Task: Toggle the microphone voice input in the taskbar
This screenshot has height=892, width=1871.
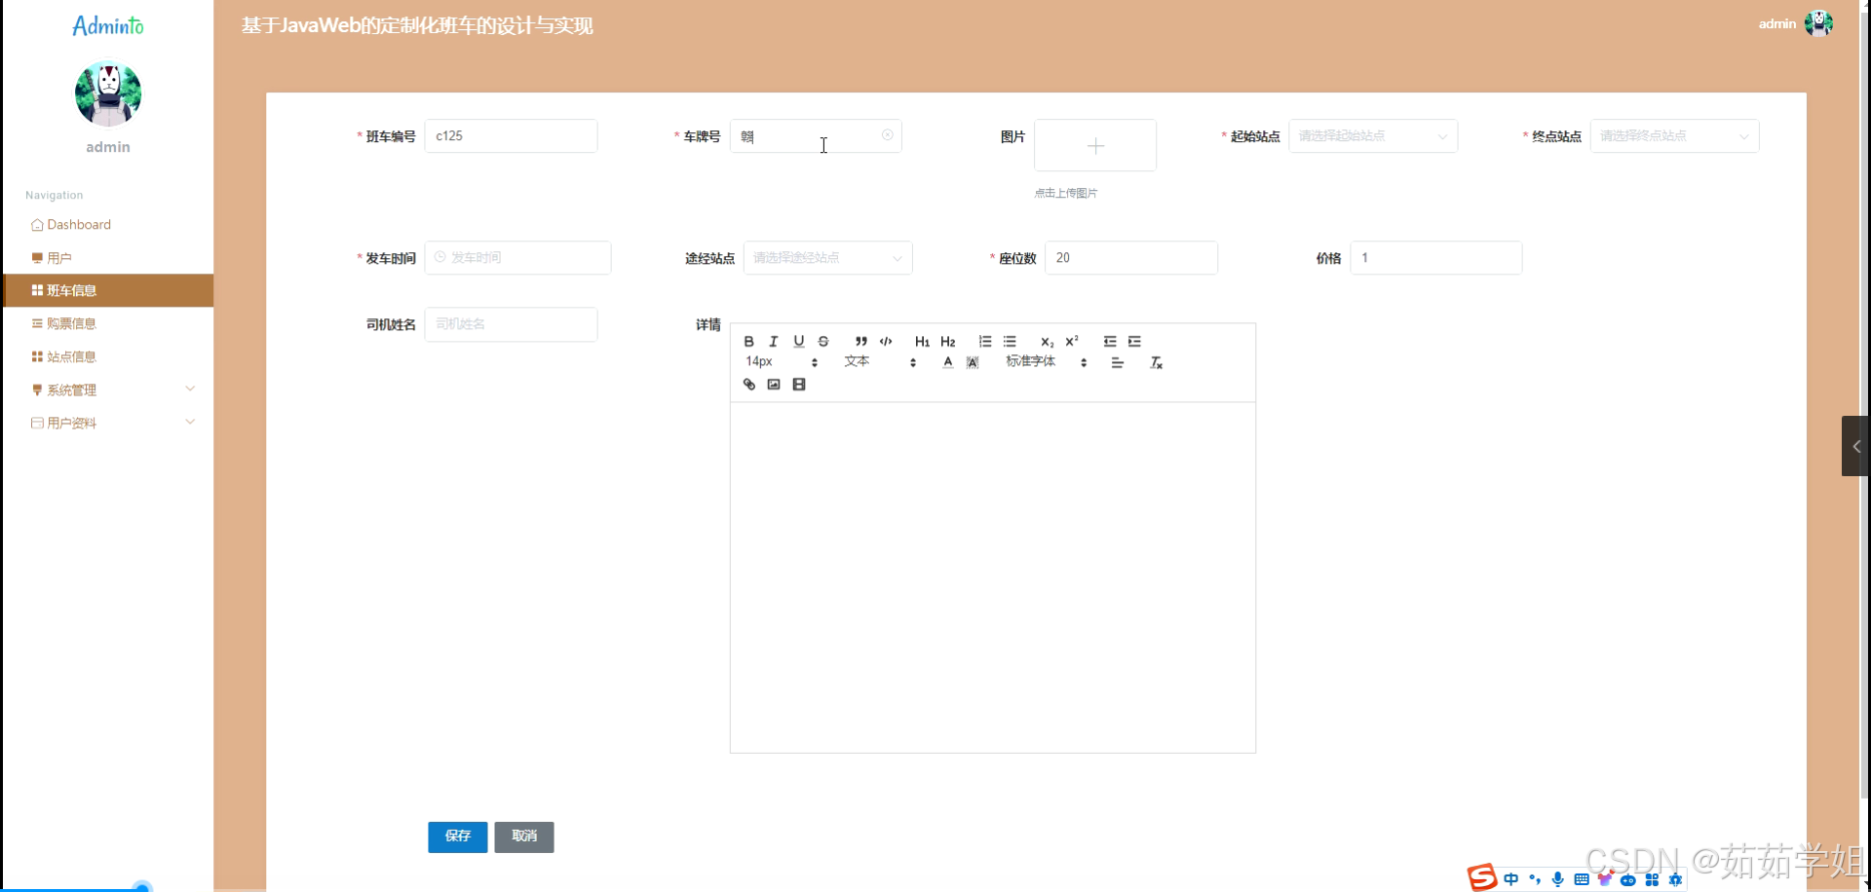Action: coord(1558,879)
